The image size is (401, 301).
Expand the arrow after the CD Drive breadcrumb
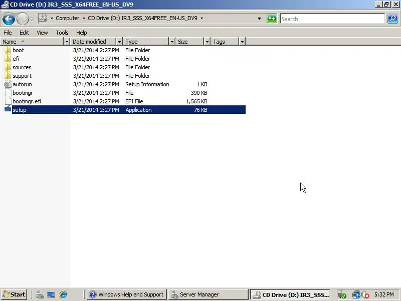coord(202,18)
